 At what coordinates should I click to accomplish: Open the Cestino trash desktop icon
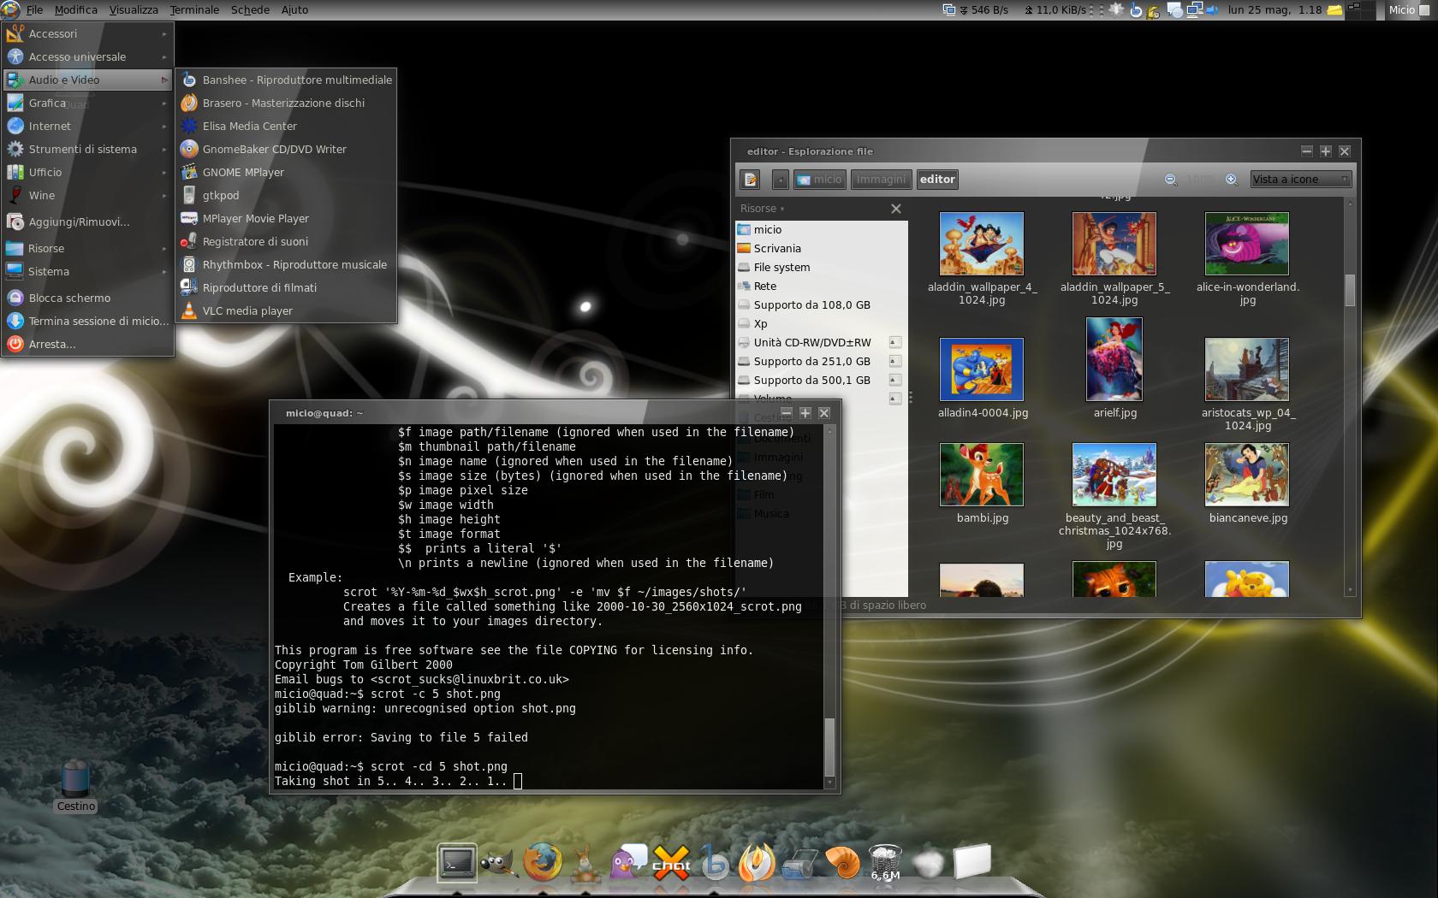point(75,785)
